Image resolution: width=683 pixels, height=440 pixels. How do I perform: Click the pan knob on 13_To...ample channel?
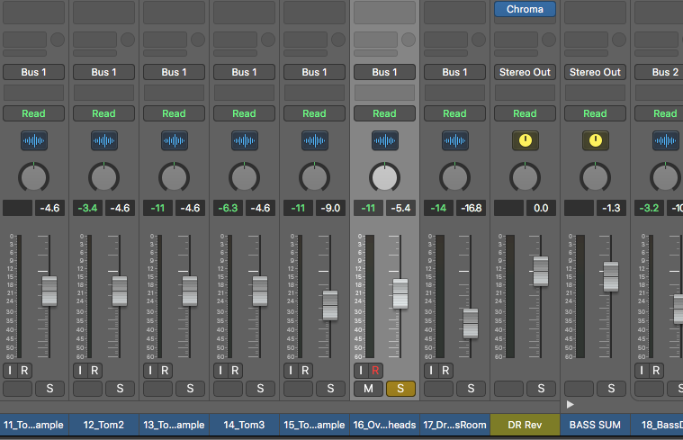click(x=174, y=177)
